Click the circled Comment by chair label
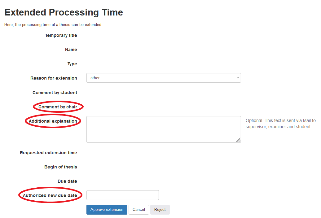 pyautogui.click(x=58, y=107)
